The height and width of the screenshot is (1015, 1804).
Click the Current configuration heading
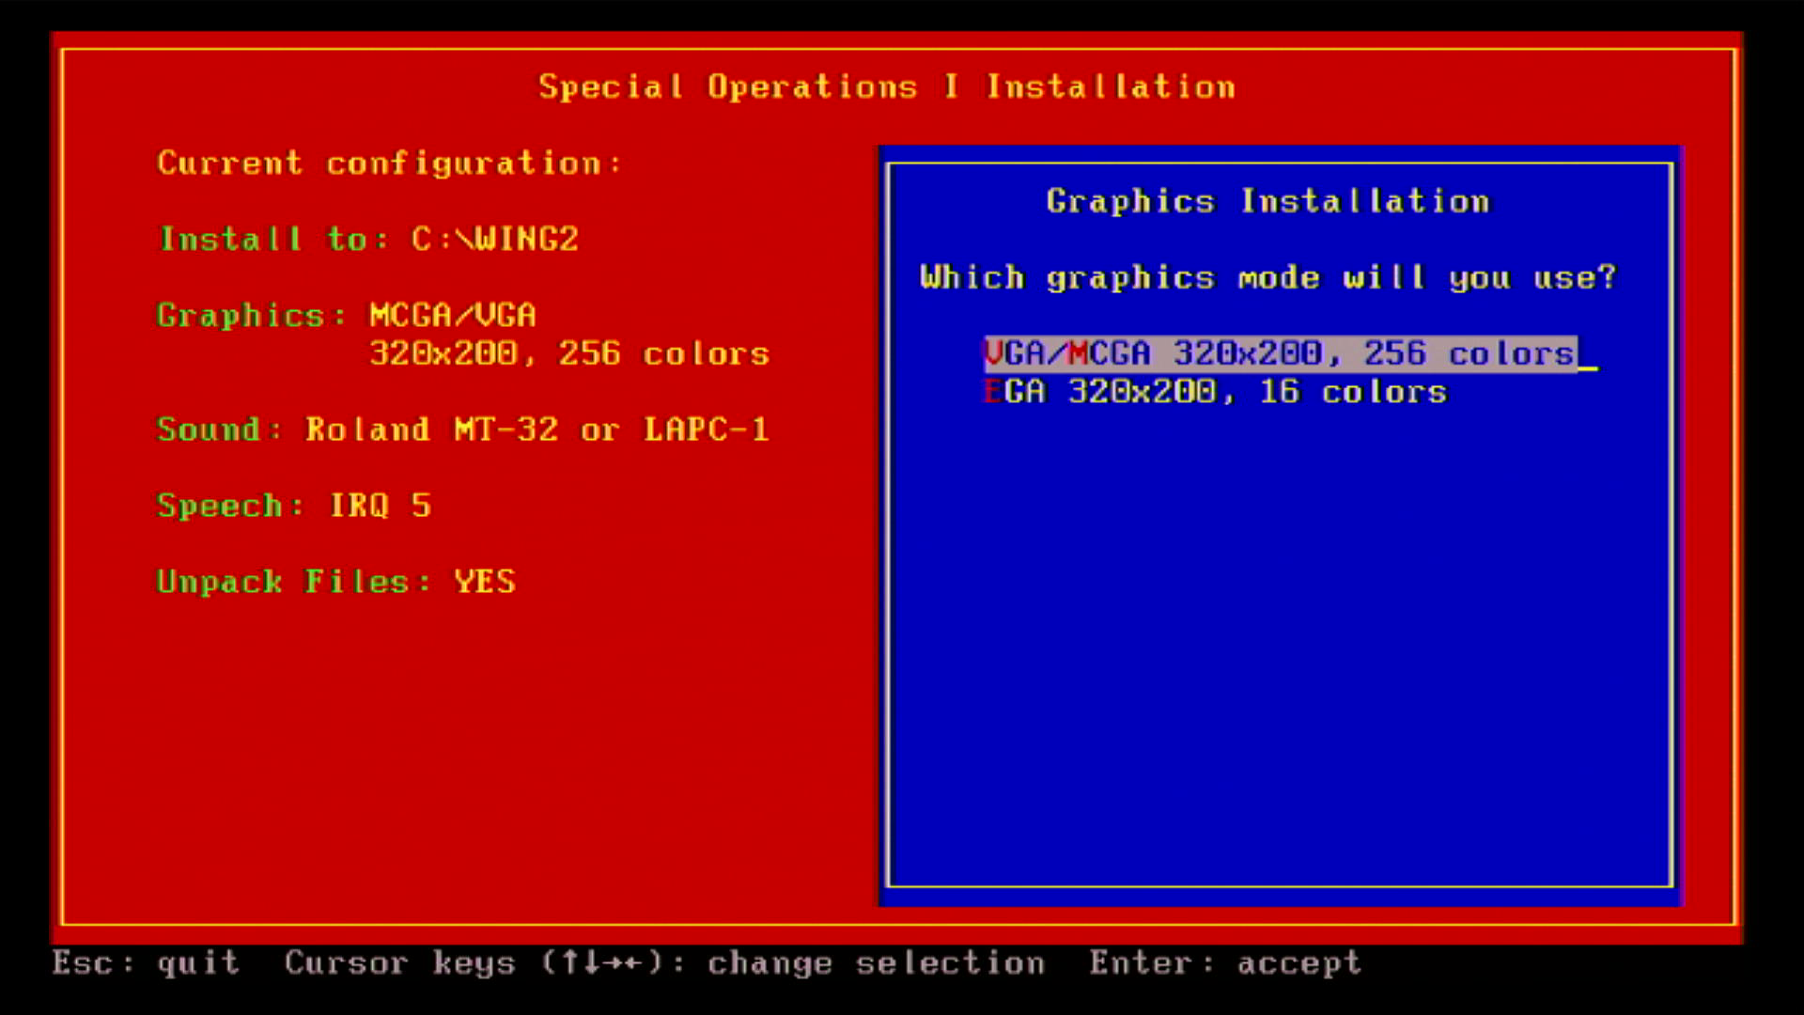click(389, 164)
